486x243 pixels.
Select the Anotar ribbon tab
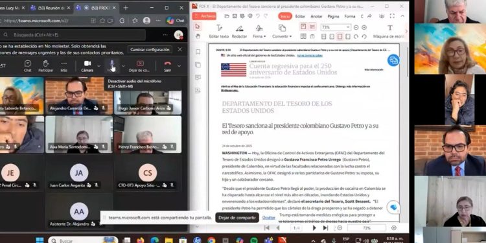click(316, 16)
